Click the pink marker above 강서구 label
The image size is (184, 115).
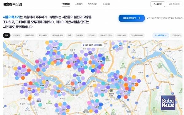click(24, 66)
